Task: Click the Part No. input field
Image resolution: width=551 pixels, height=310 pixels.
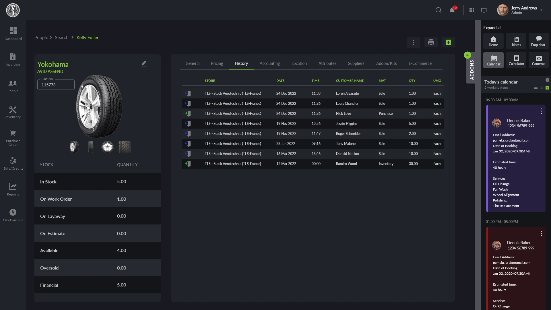Action: click(56, 85)
